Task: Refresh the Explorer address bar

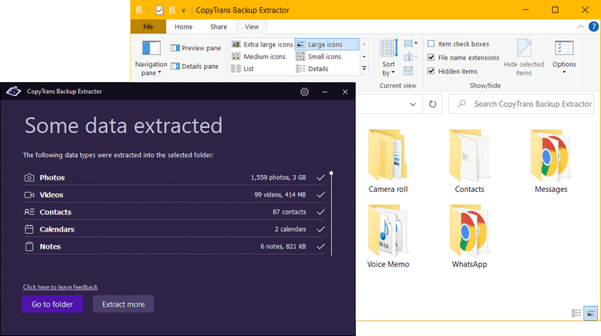Action: (x=433, y=104)
